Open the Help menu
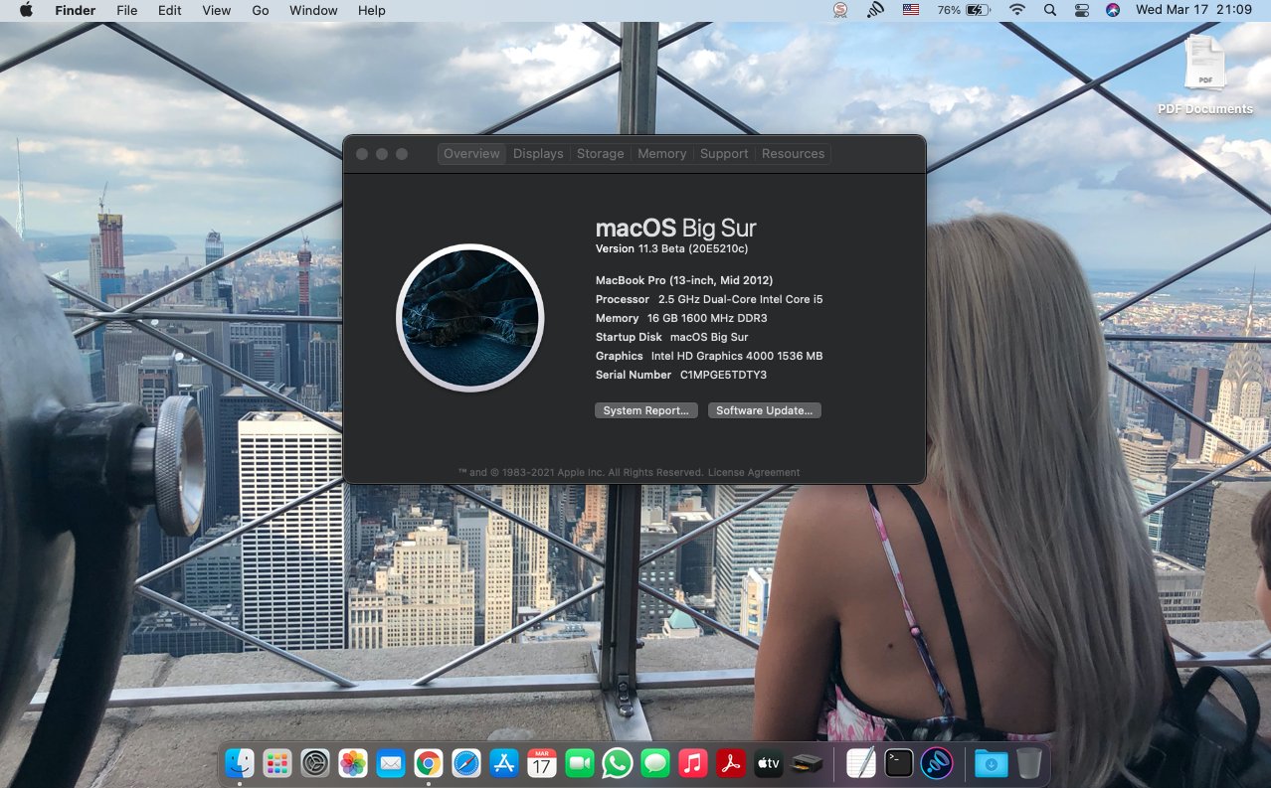Screen dimensions: 1271x788 [372, 10]
